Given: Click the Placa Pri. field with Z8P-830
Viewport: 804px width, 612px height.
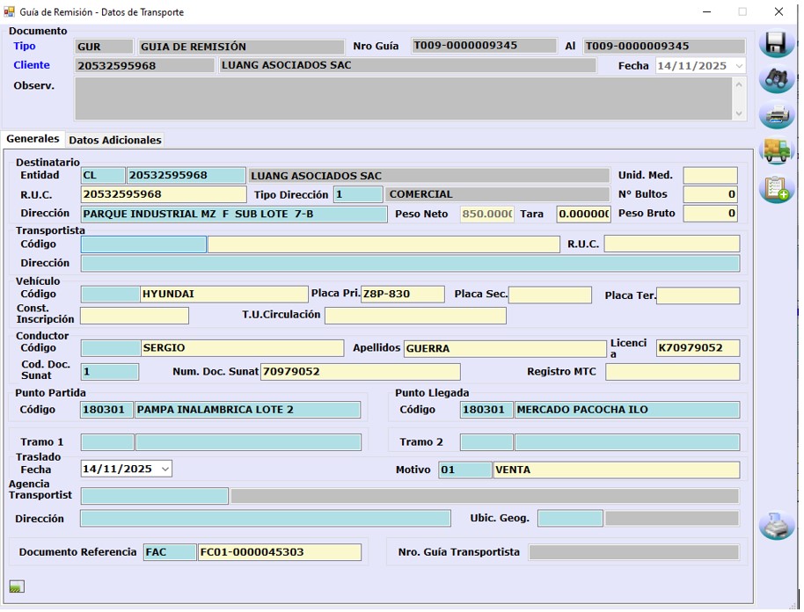Looking at the screenshot, I should point(402,295).
